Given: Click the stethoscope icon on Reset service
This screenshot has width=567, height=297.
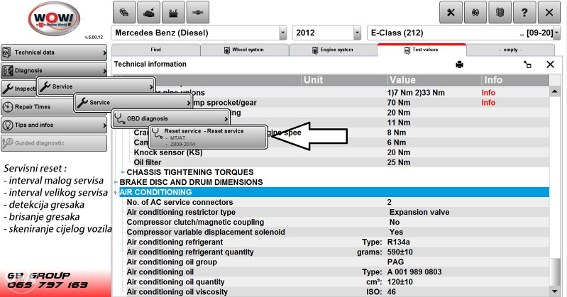Looking at the screenshot, I should tap(158, 133).
